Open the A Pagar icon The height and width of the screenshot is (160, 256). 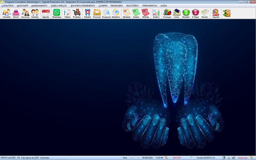click(195, 13)
